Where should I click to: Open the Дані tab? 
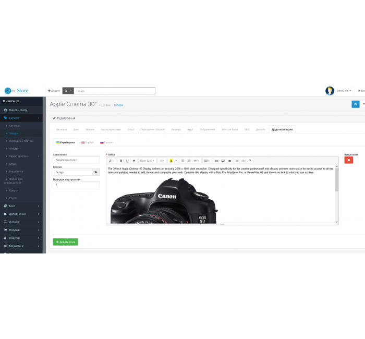(76, 129)
